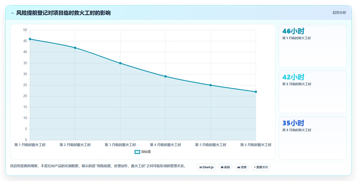Click y-axis value 50
This screenshot has width=357, height=181.
[25, 30]
